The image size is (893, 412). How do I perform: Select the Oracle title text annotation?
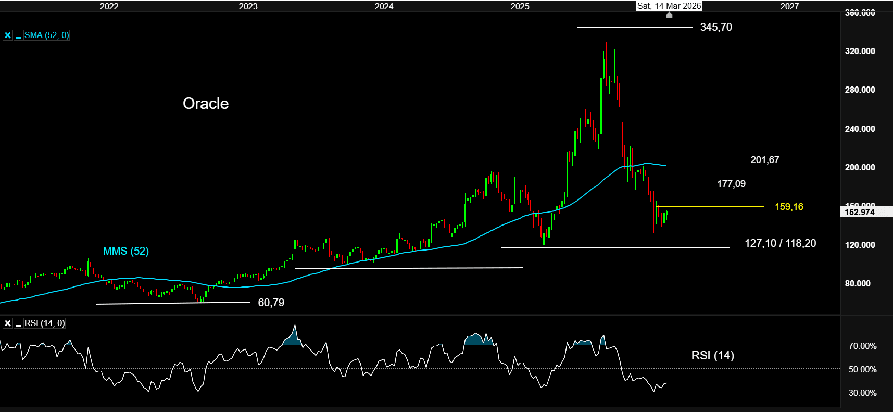tap(206, 104)
